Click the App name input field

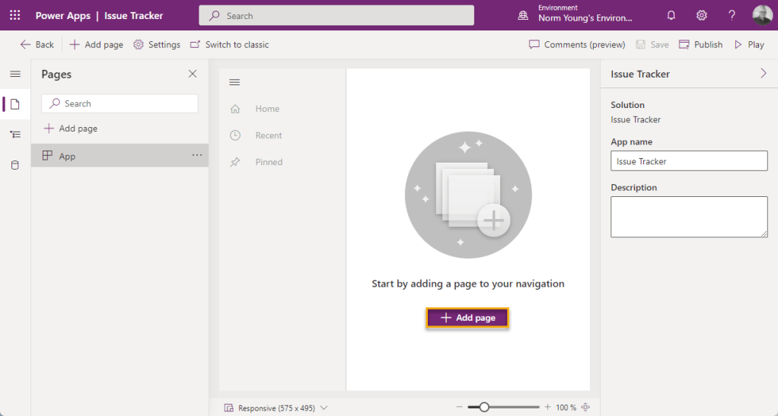coord(689,161)
